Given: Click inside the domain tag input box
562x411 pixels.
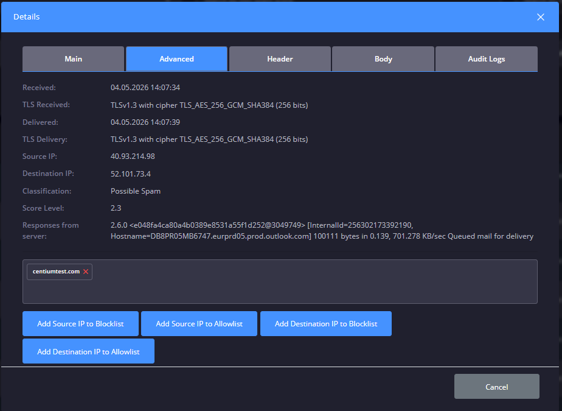Looking at the screenshot, I should point(280,282).
